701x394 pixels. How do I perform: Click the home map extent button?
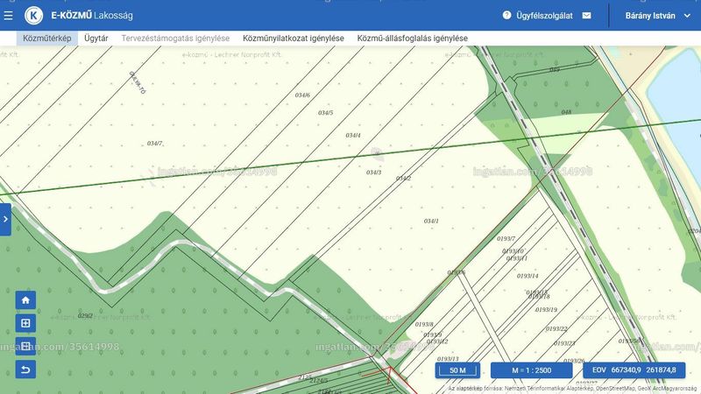click(x=25, y=300)
